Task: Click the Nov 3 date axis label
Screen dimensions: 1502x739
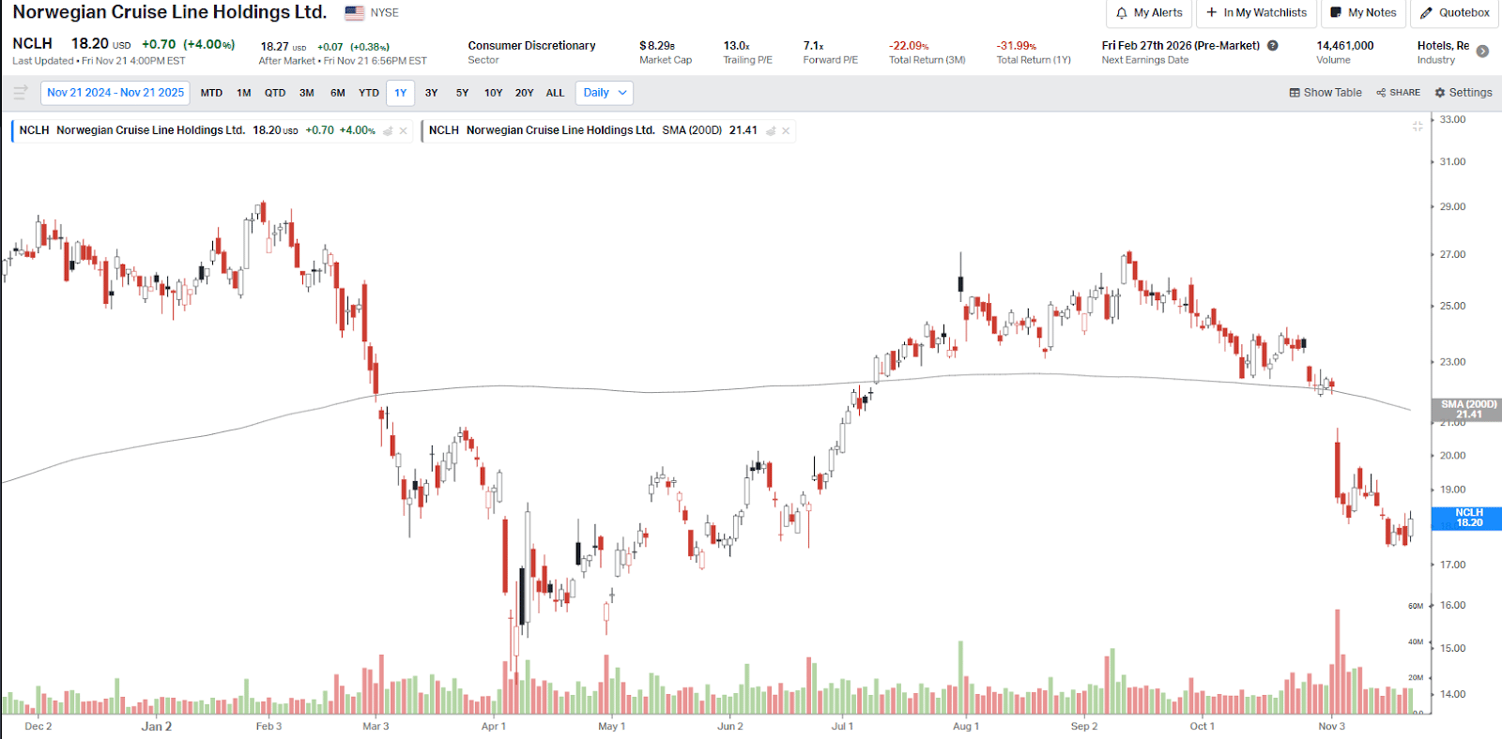Action: pos(1332,726)
